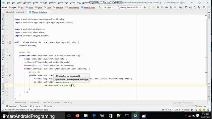The width and height of the screenshot is (212, 119).
Task: Open the UTF-8 encoding selector
Action: (x=177, y=110)
